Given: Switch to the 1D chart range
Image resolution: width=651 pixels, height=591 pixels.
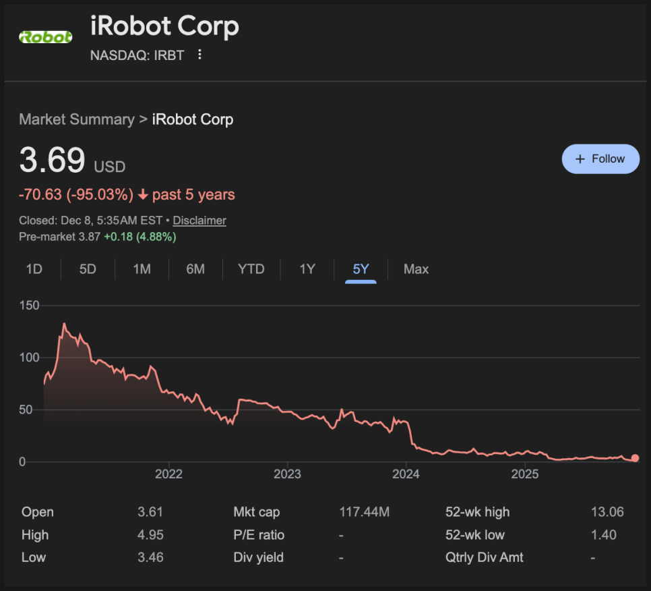Looking at the screenshot, I should [34, 269].
